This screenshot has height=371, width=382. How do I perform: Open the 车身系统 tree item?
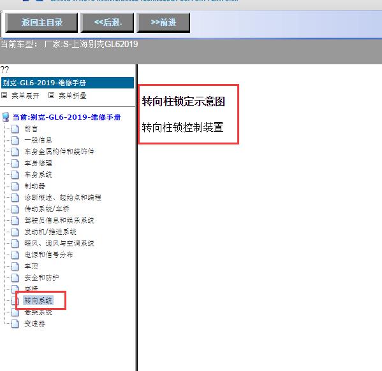(38, 174)
